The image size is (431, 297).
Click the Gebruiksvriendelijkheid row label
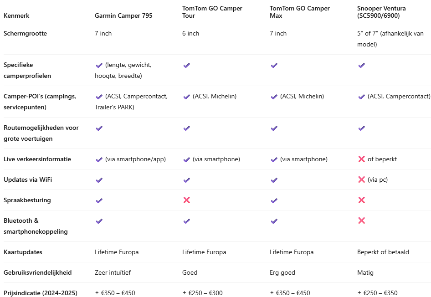38,272
